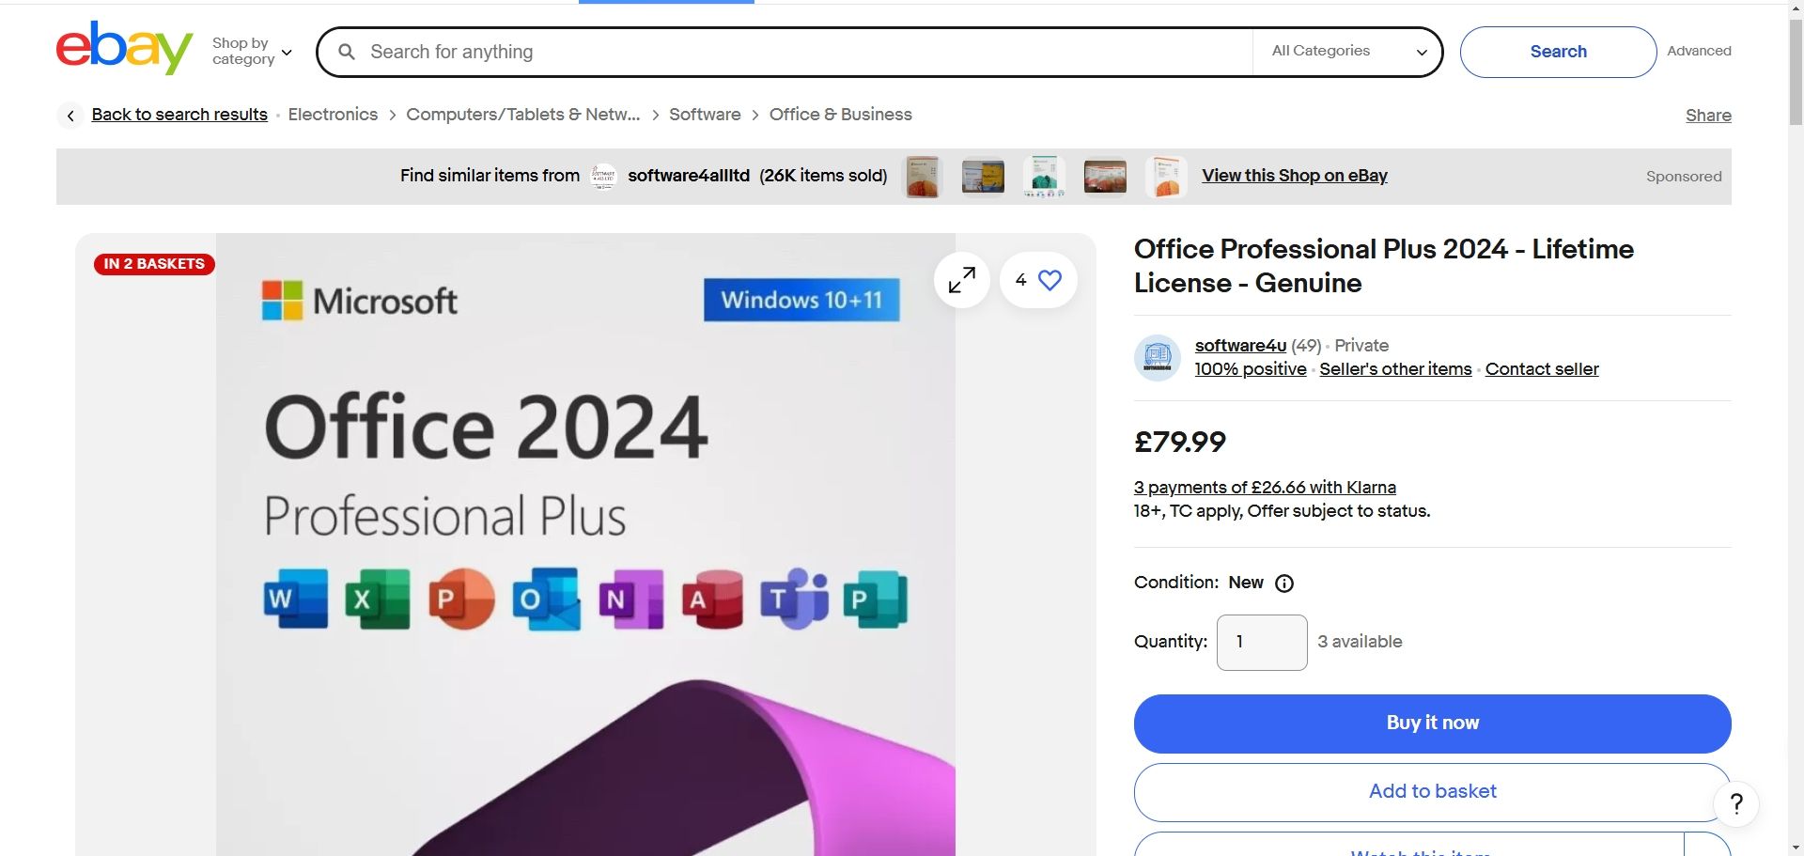The image size is (1804, 856).
Task: Click Add to basket
Action: pyautogui.click(x=1432, y=792)
